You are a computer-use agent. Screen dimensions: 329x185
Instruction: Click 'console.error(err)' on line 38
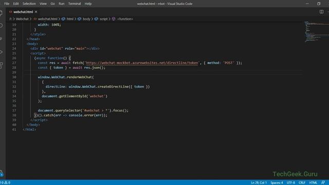(x=86, y=115)
